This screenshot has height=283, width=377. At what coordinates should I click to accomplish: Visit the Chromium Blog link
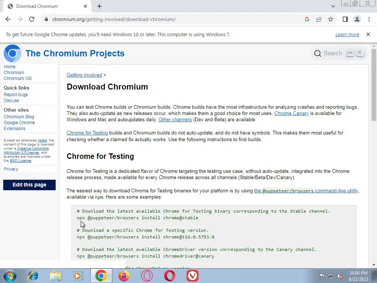pyautogui.click(x=19, y=117)
